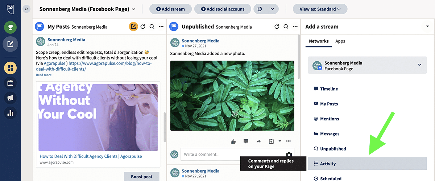435x181 pixels.
Task: Click the Add stream button
Action: [170, 9]
